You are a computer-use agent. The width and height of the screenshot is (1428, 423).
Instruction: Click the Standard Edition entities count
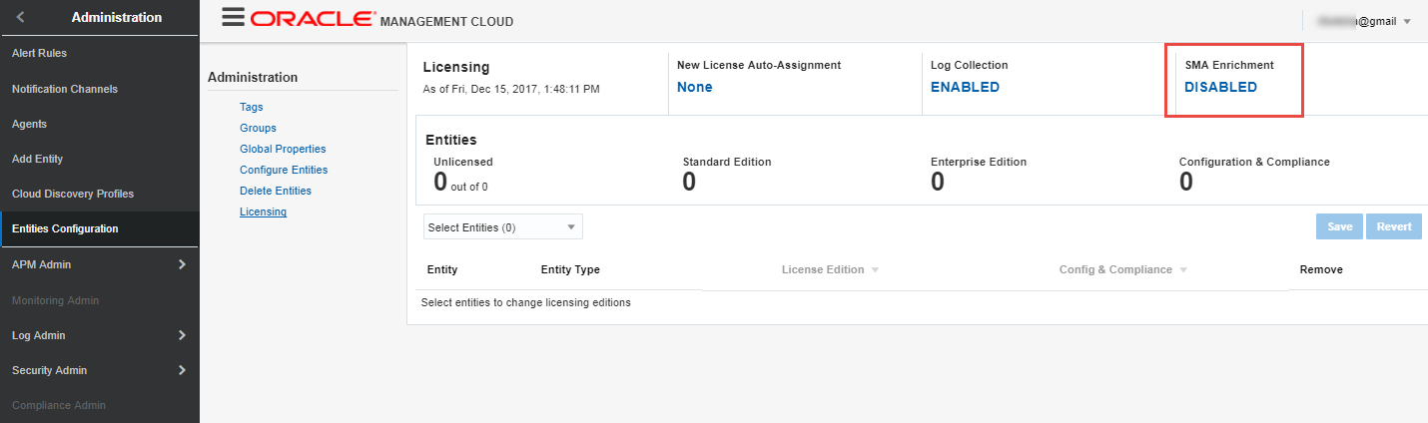click(689, 182)
